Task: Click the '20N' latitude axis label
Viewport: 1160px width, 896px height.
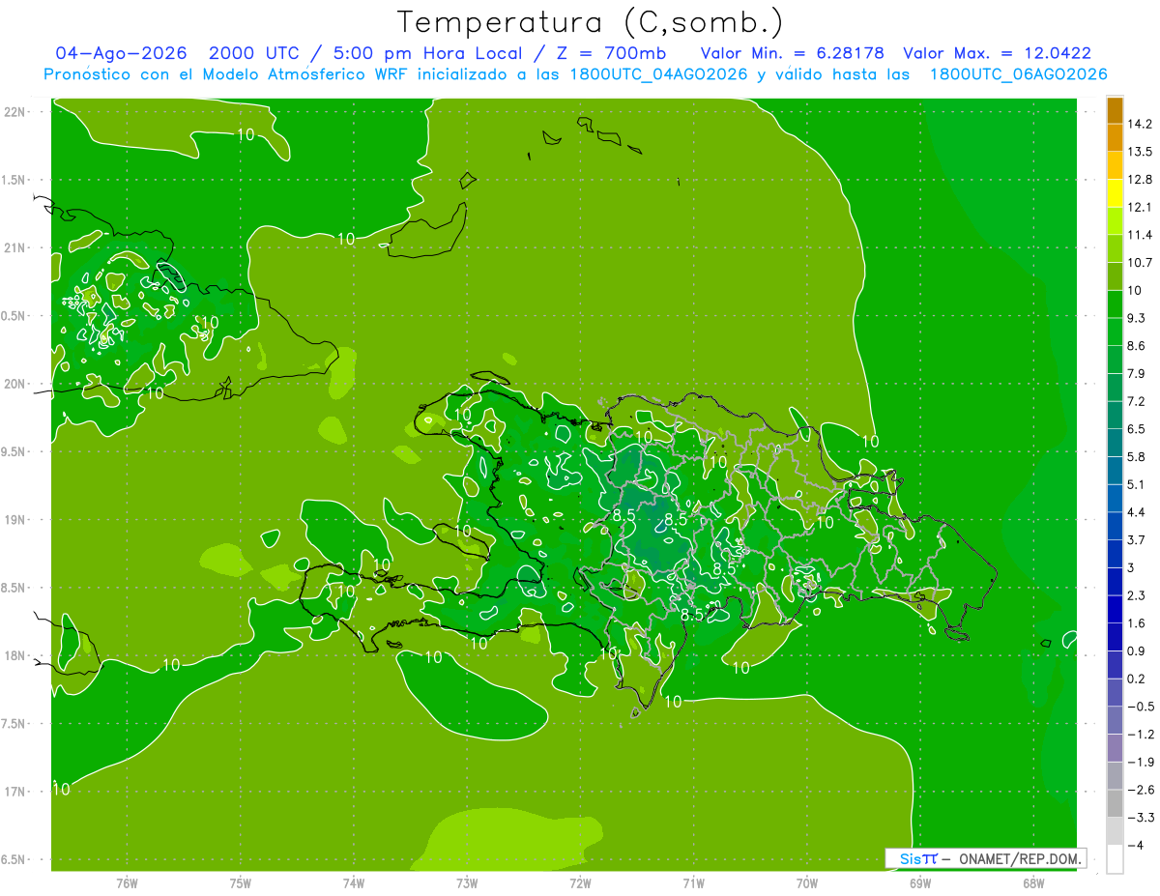Action: point(14,384)
